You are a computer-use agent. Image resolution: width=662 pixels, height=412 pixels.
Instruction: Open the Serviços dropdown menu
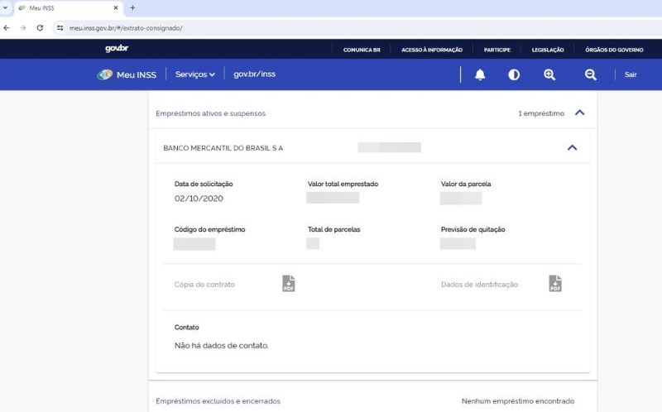195,74
